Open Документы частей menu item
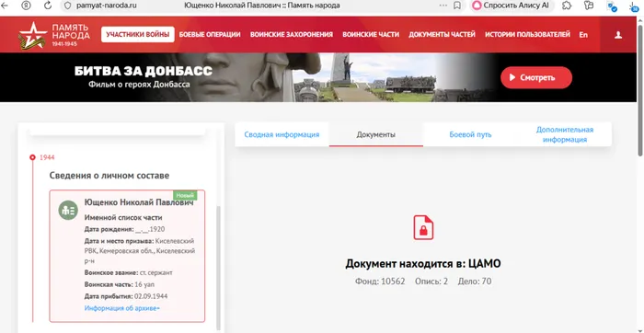Screen dimensions: 644x333 point(442,35)
